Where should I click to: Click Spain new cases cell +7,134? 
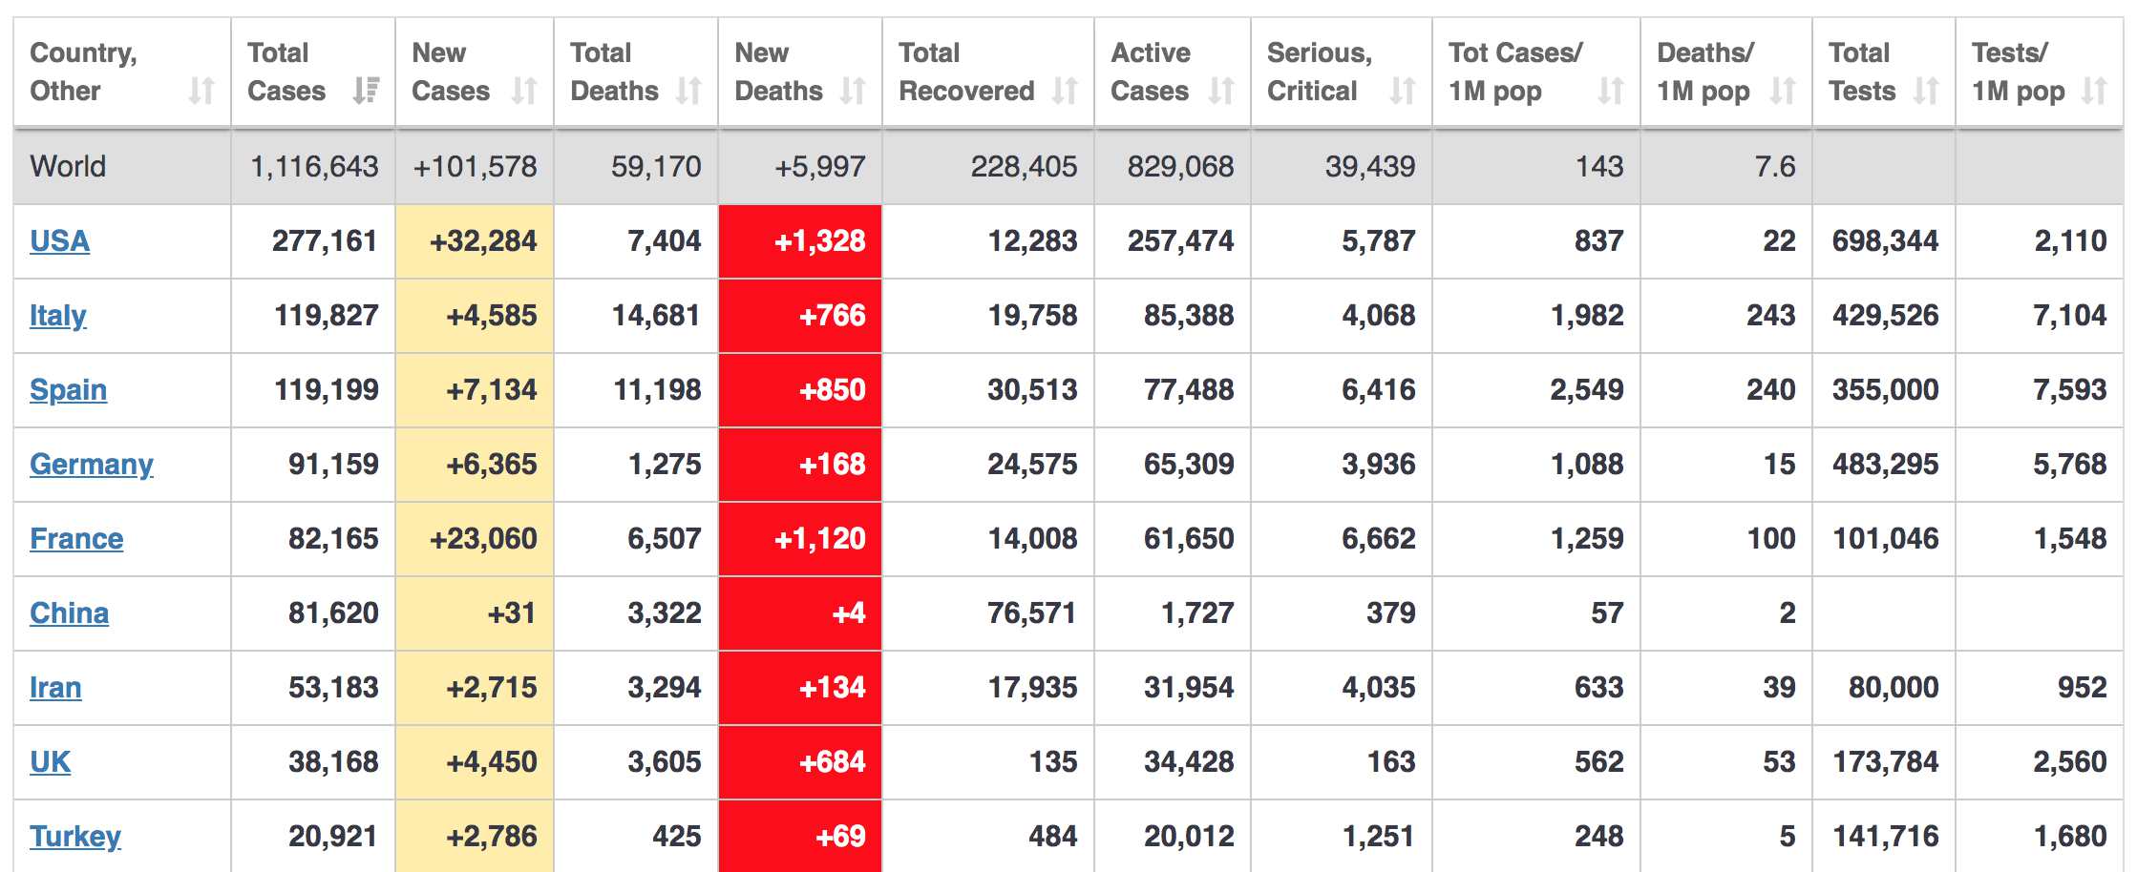[475, 390]
